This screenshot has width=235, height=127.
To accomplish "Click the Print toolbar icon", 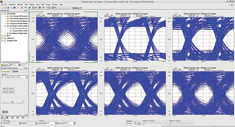I will (x=22, y=8).
